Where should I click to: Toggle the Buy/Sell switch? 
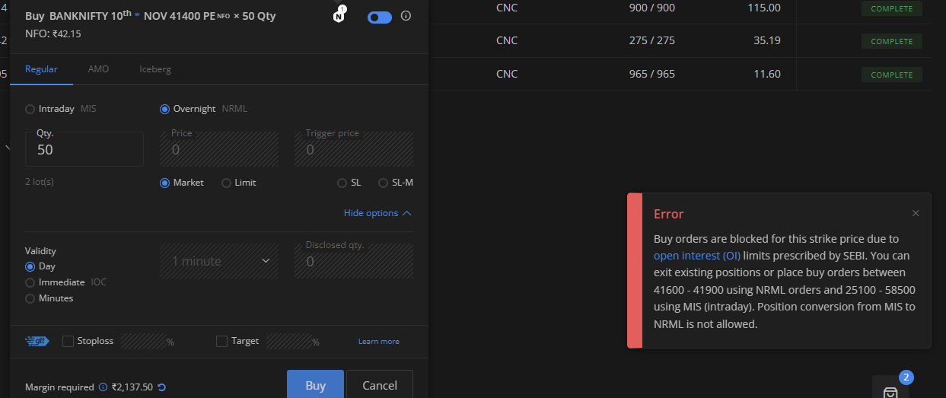coord(380,17)
